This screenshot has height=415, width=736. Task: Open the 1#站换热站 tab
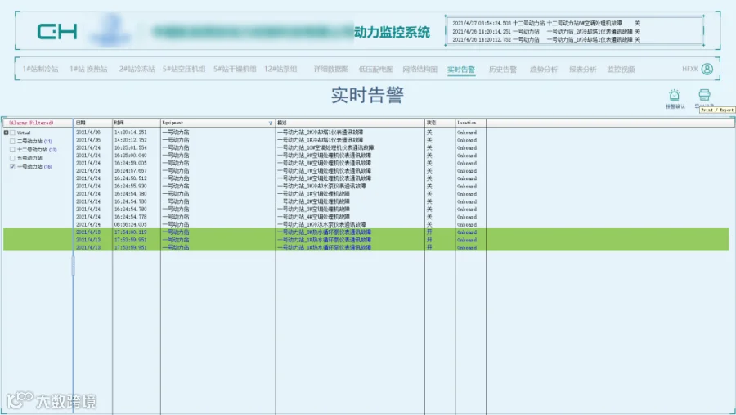point(88,69)
